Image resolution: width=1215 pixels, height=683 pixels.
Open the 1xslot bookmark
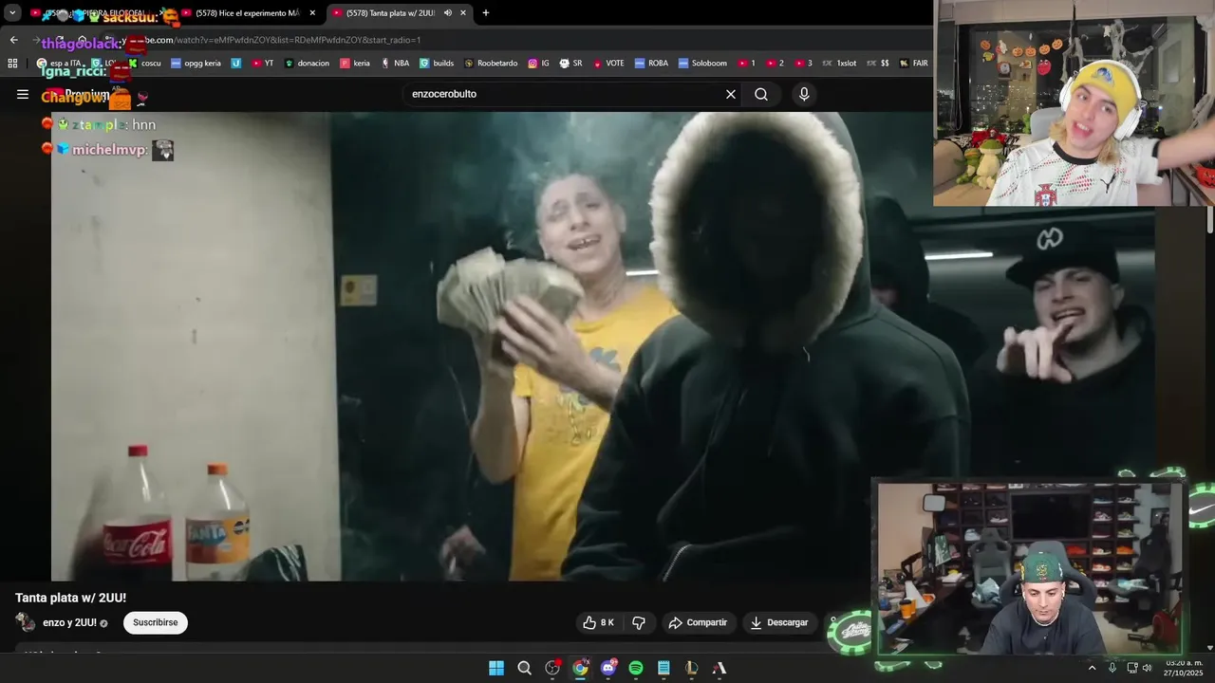(x=839, y=64)
